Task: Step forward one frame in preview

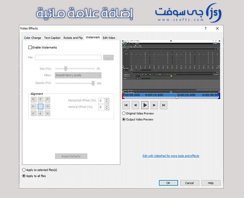Action: (154, 105)
